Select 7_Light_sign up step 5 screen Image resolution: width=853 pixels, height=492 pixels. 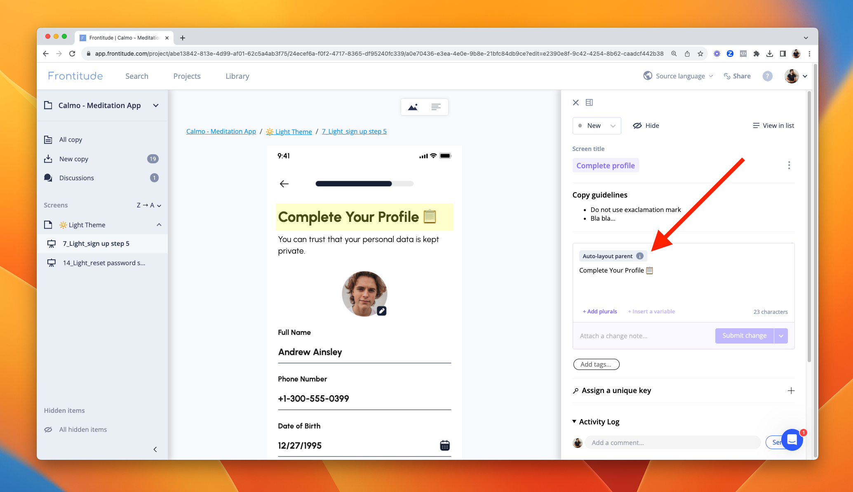(102, 244)
